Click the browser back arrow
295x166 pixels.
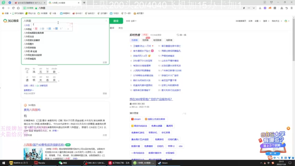click(3, 8)
